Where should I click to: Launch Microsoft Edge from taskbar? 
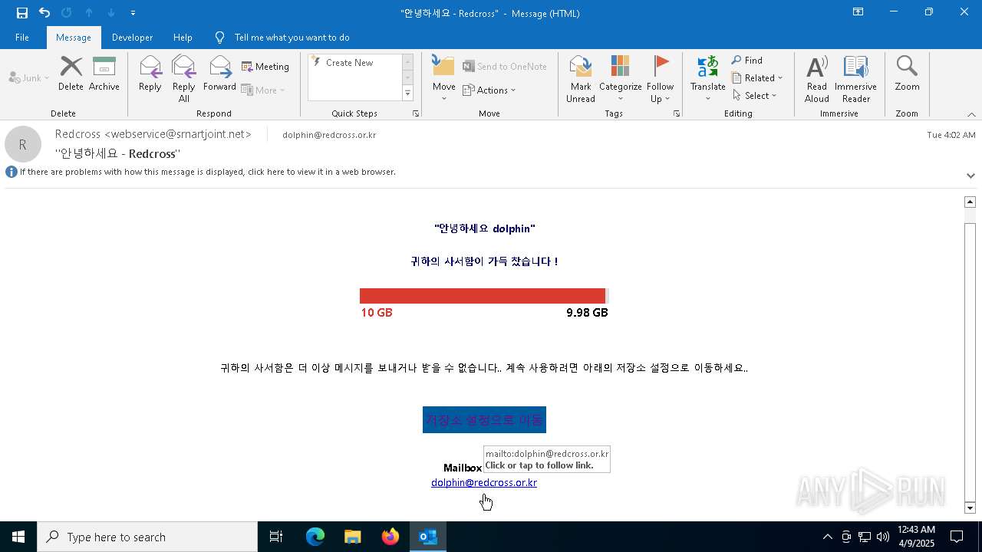315,537
